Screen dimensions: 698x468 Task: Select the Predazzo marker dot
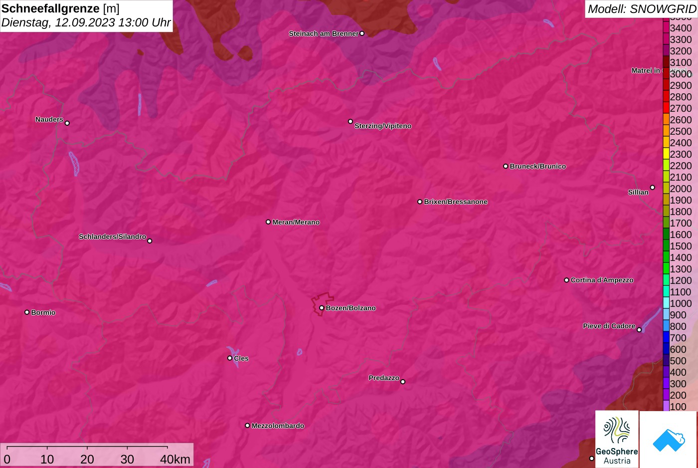[x=403, y=382]
